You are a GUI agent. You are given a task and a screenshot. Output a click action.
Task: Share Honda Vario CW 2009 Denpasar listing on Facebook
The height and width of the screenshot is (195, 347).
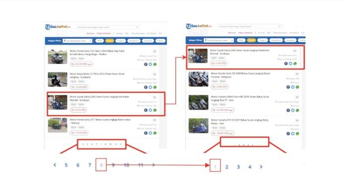click(288, 87)
